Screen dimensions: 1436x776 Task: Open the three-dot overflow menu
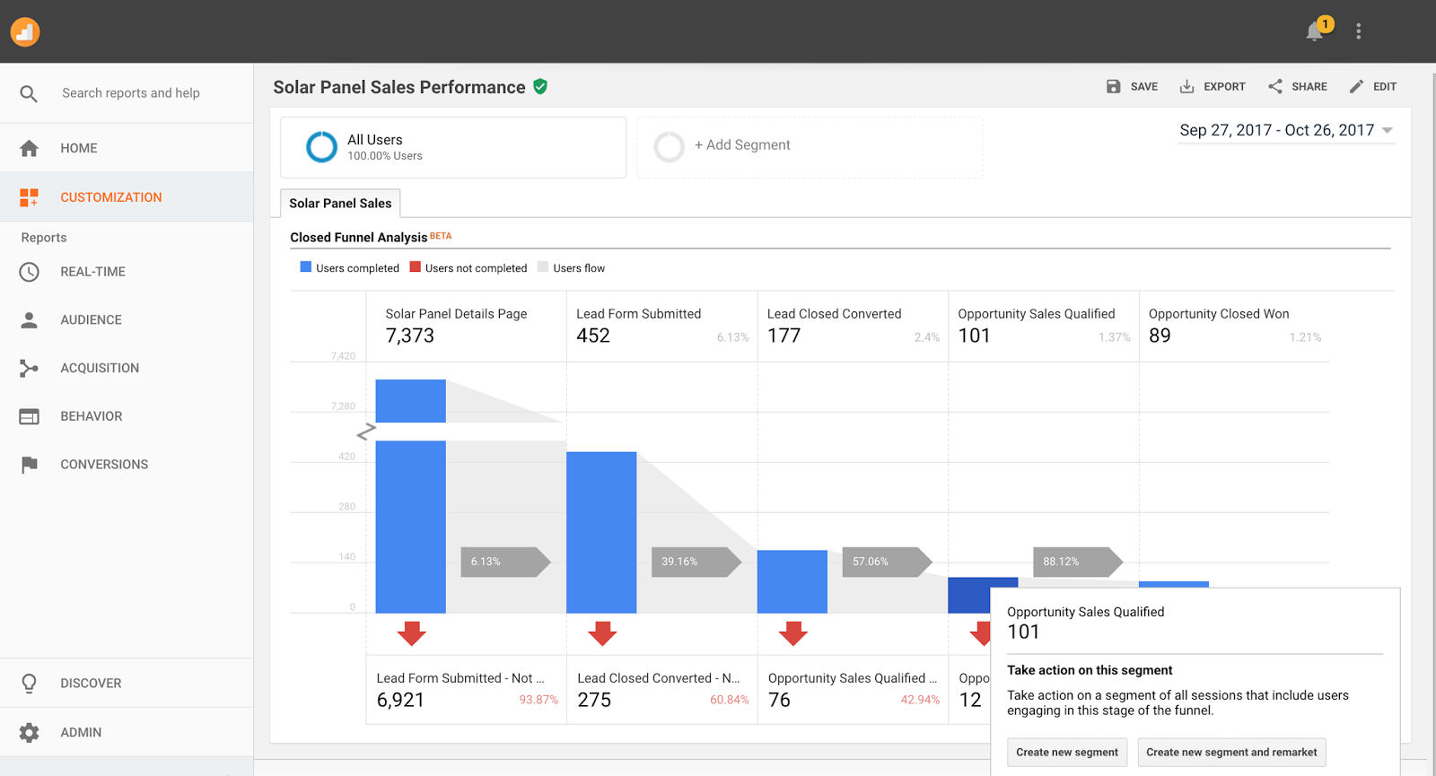coord(1358,31)
